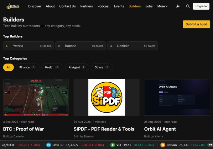Click the Bitcoin ticker label

[172, 145]
